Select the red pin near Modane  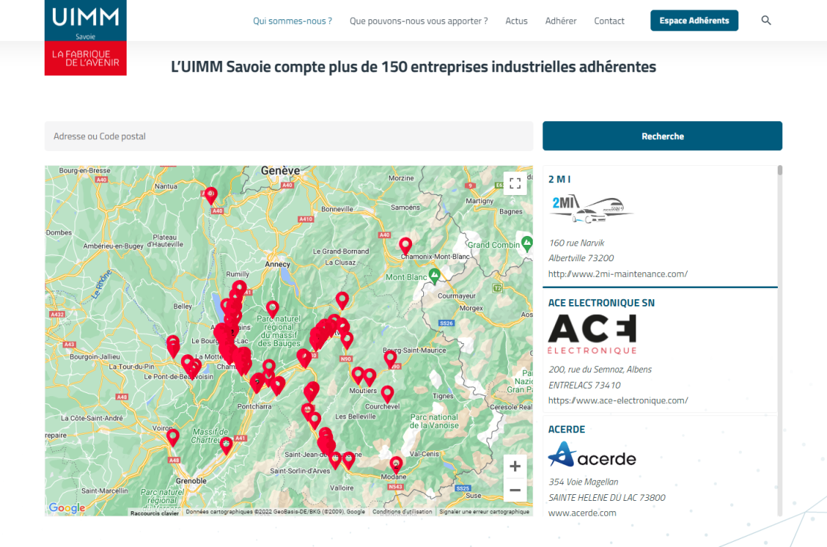(396, 465)
